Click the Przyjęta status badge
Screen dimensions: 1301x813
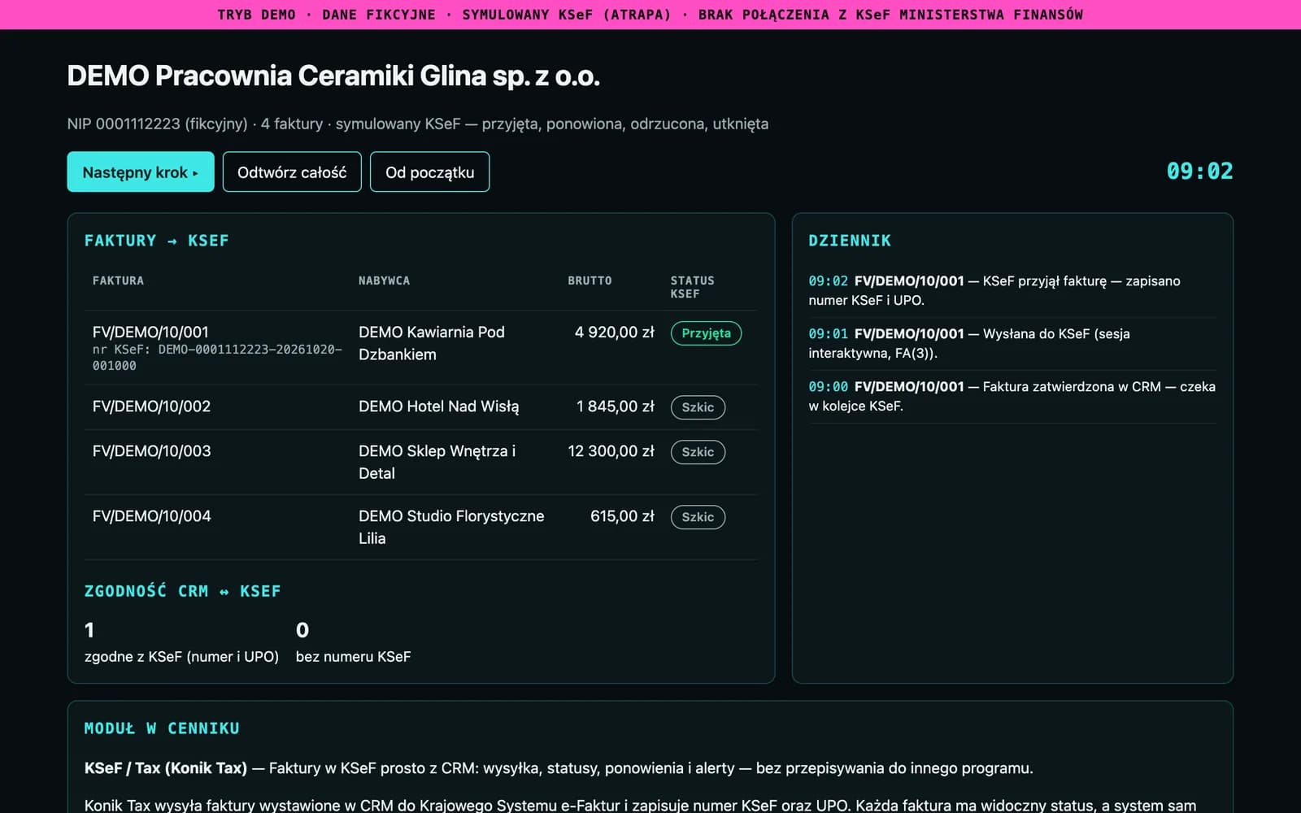(x=706, y=333)
